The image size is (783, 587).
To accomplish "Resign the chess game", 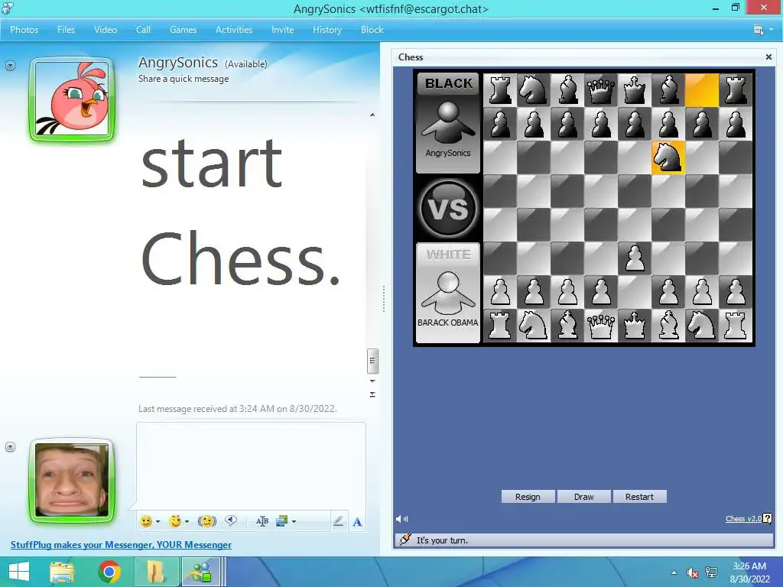I will tap(528, 497).
